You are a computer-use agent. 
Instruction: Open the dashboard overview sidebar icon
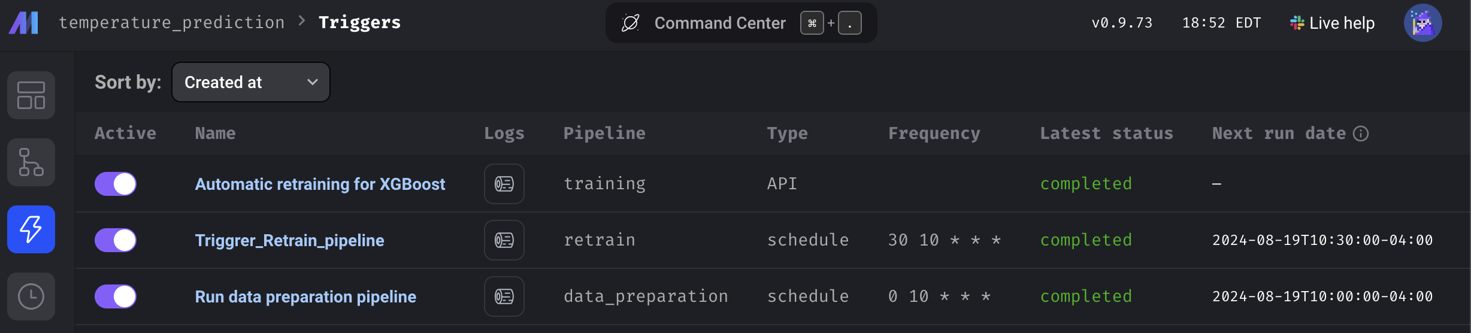coord(31,95)
